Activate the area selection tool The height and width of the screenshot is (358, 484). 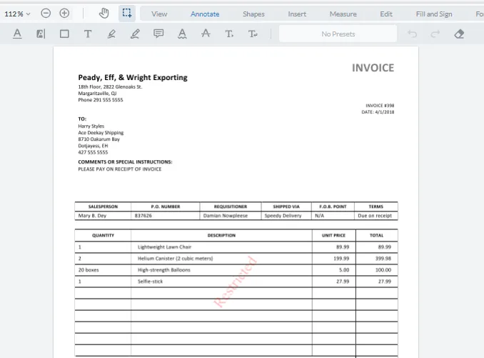click(127, 14)
